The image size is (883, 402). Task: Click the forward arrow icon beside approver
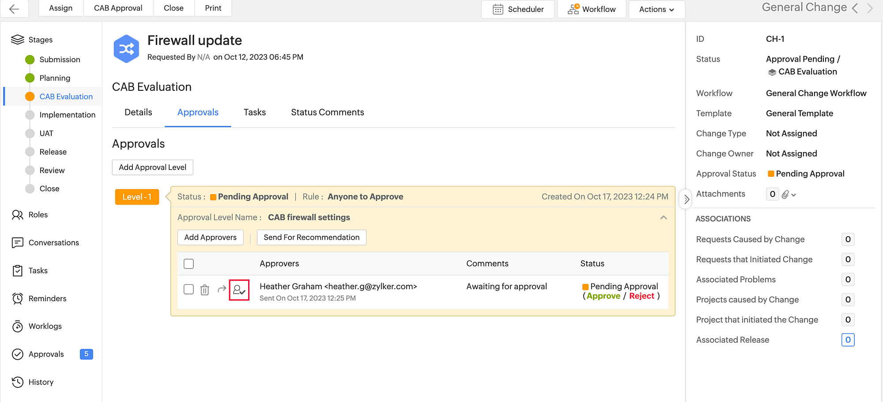click(222, 289)
